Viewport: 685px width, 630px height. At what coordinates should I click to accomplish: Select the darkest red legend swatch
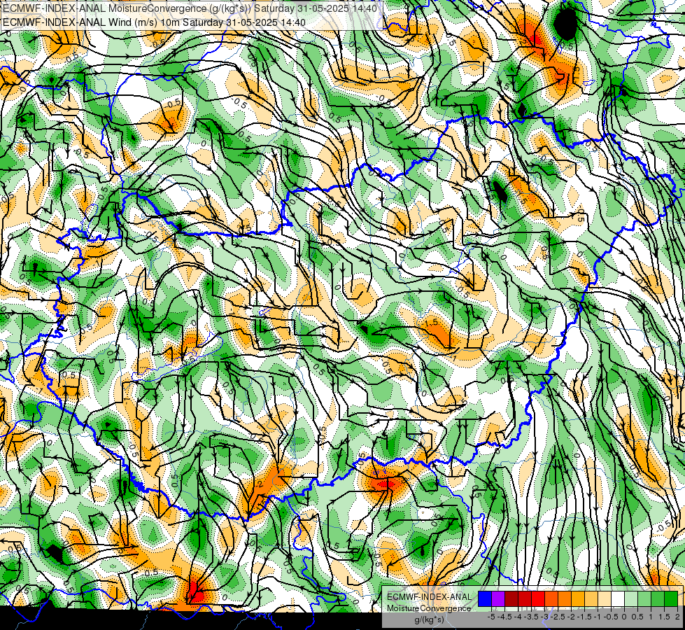pos(511,598)
